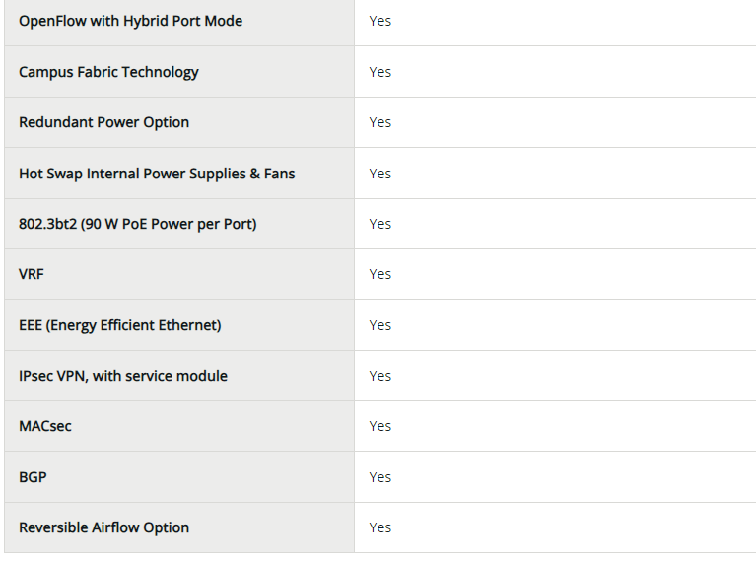Viewport: 756px width, 562px height.
Task: Click Yes in the Energy Efficient Ethernet row
Action: tap(379, 325)
